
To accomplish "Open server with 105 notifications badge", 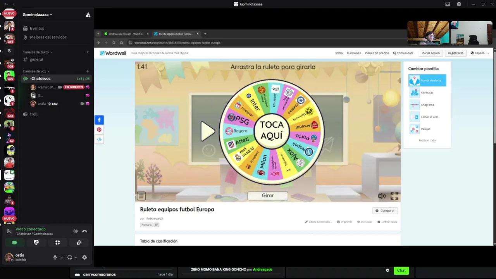I will [9, 63].
